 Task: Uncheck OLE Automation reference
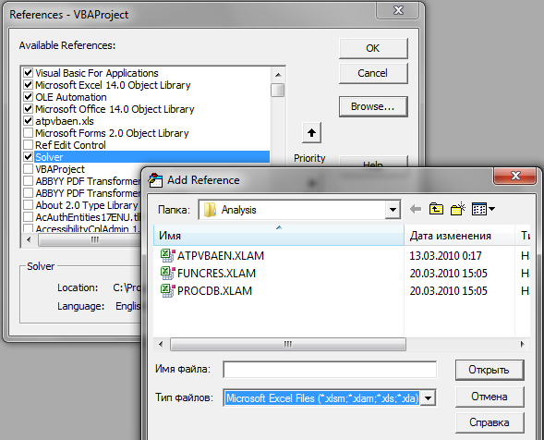28,97
